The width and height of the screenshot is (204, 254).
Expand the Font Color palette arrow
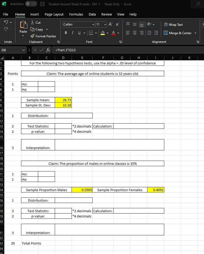(x=118, y=33)
